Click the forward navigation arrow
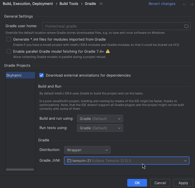Viewport: 195px width, 188px height. 192,4
